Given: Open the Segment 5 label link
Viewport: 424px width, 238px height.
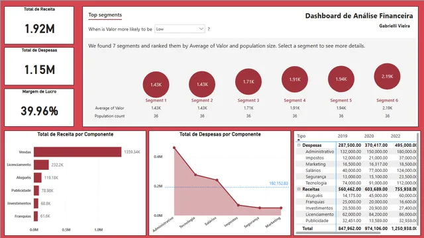Looking at the screenshot, I should pos(341,100).
